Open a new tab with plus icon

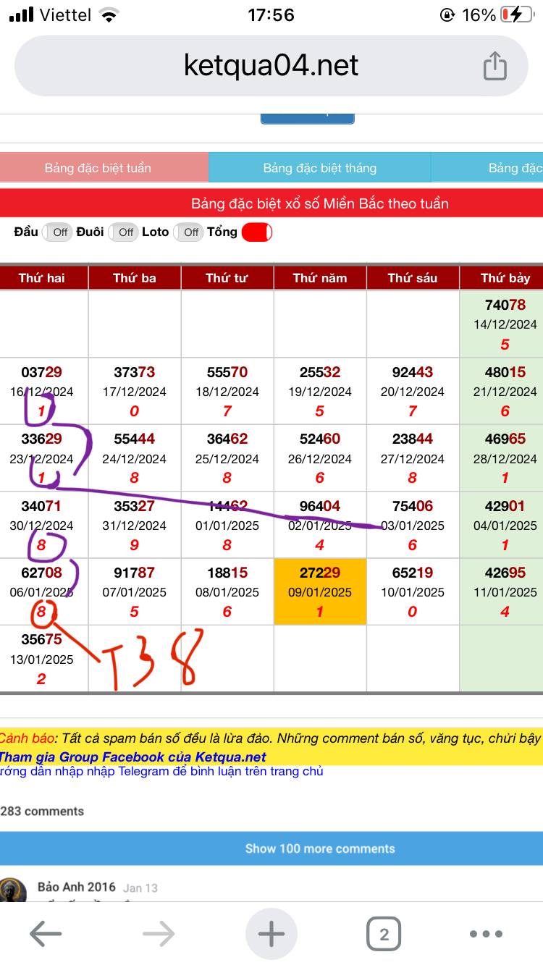coord(271,934)
